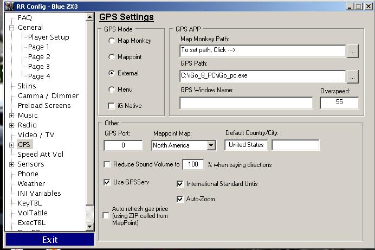Click browse button beside GPS Path
This screenshot has width=375, height=250.
point(352,76)
